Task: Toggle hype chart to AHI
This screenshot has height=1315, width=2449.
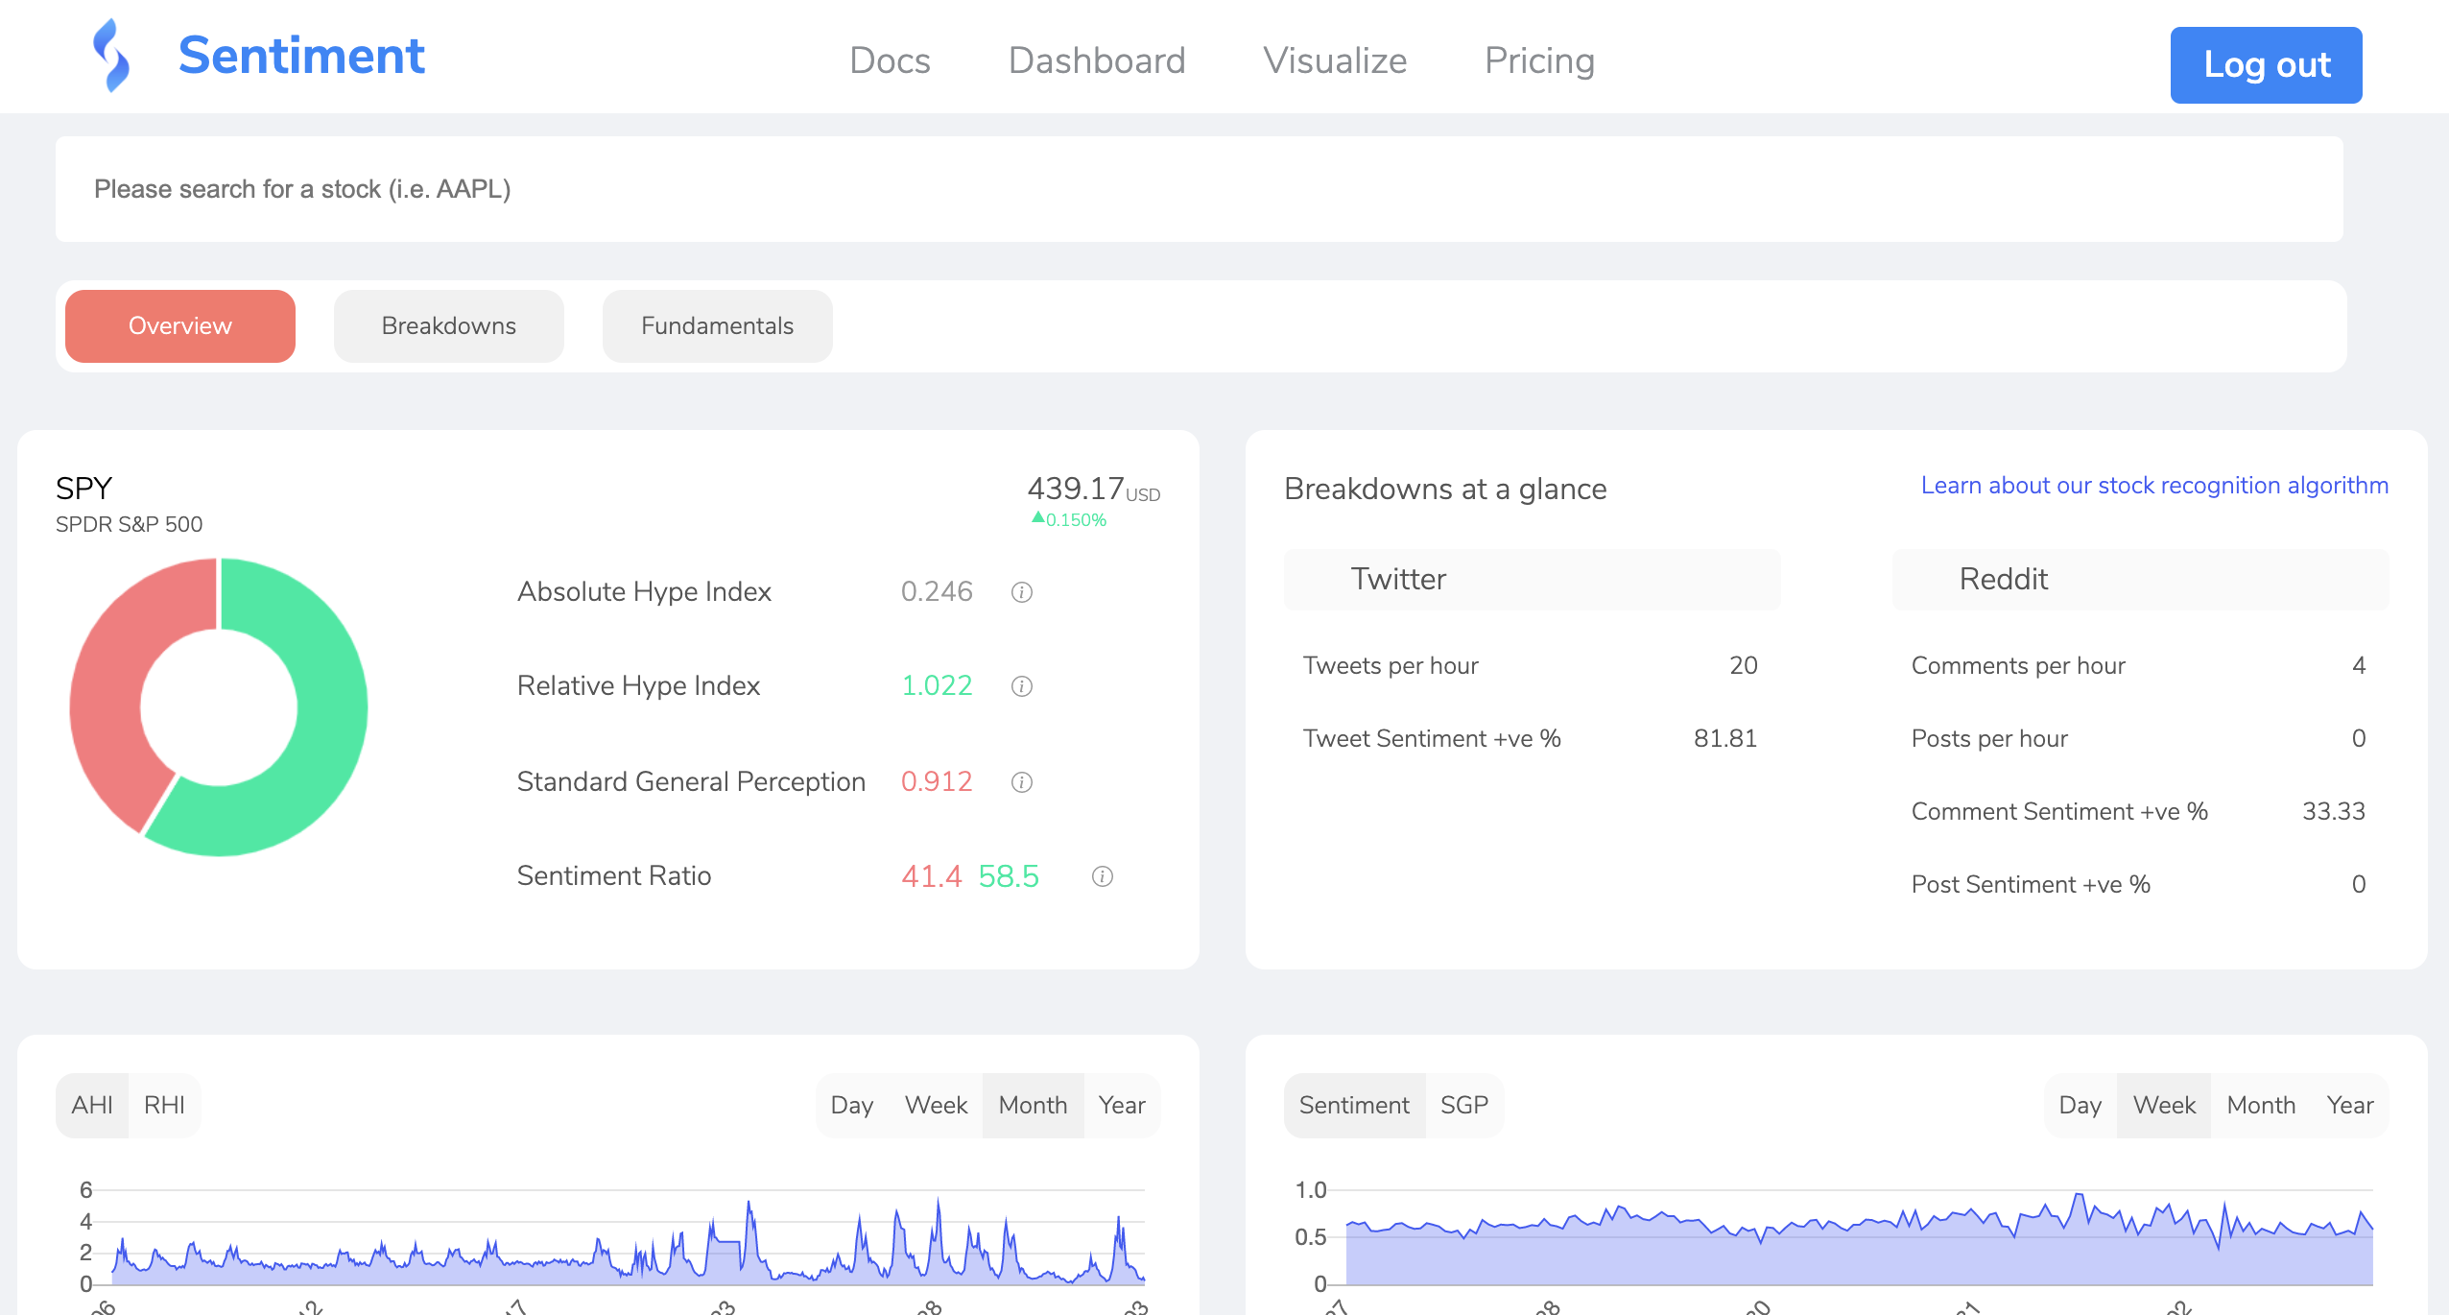Action: 92,1105
